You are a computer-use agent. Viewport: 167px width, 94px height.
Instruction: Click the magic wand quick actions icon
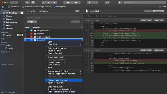click(x=33, y=2)
